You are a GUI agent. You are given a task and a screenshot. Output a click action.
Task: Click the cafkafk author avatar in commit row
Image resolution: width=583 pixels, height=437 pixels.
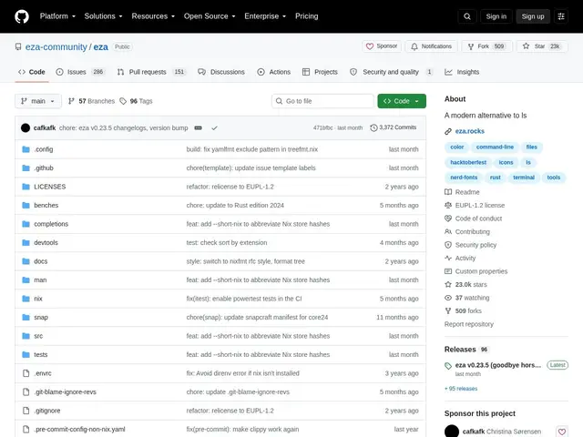click(x=26, y=127)
